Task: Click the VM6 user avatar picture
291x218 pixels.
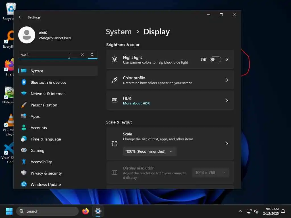Action: [27, 35]
